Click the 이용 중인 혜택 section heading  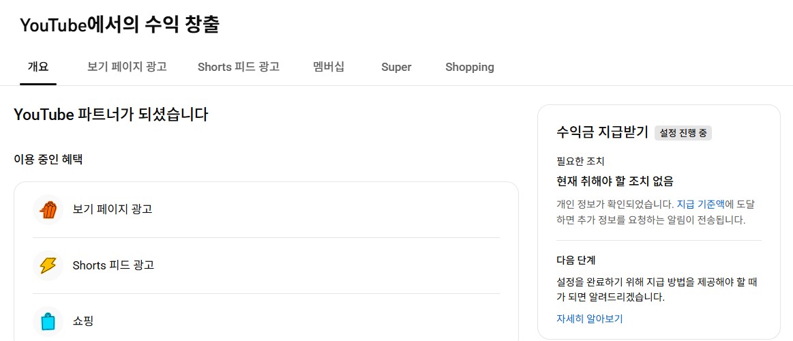(x=48, y=160)
